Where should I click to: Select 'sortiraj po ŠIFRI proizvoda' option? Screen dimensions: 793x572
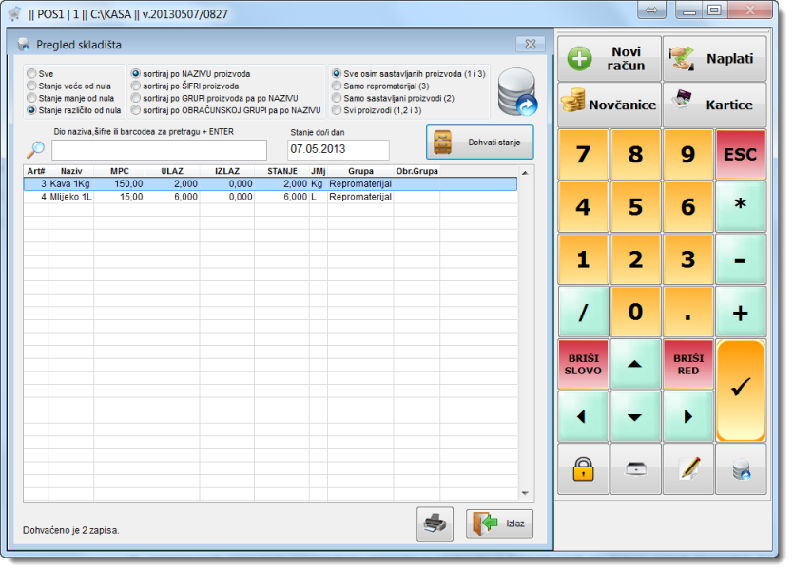136,86
